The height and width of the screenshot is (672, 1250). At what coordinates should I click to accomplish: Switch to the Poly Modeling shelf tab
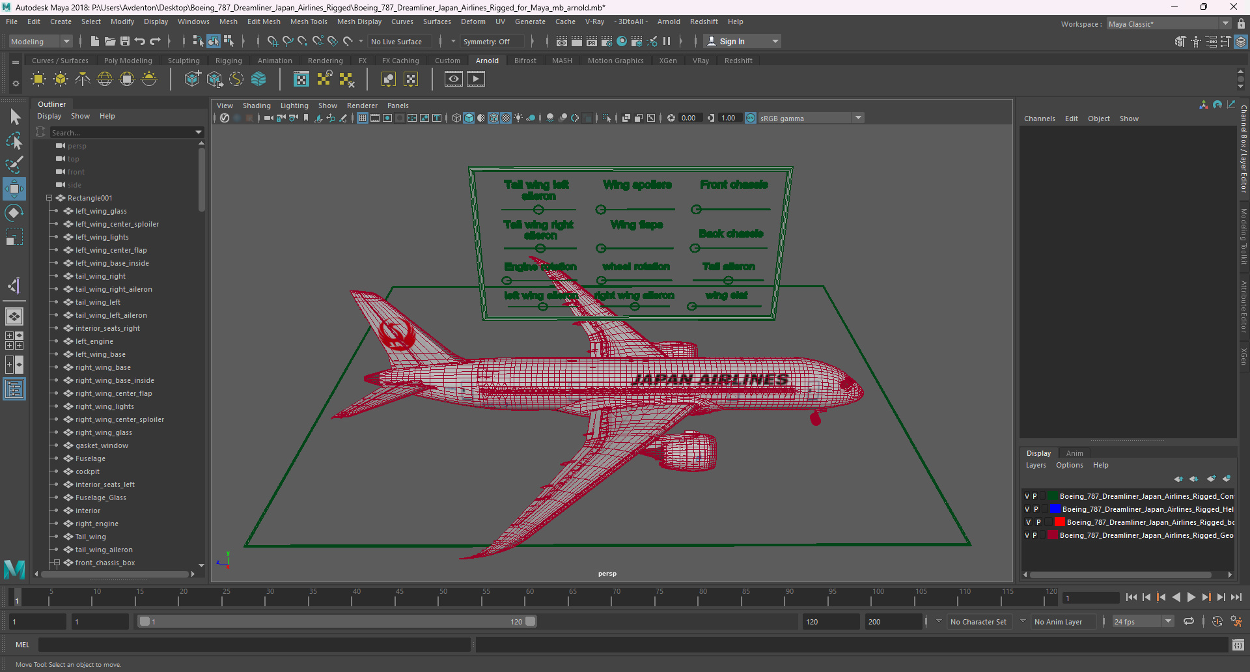[128, 61]
